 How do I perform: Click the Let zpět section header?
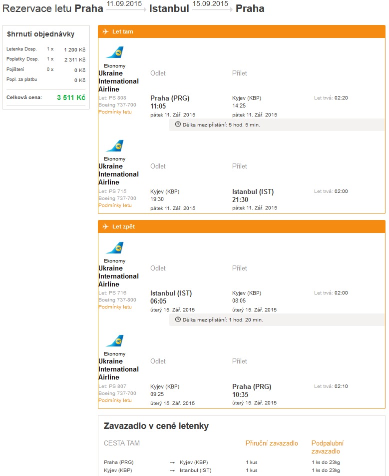(x=242, y=226)
